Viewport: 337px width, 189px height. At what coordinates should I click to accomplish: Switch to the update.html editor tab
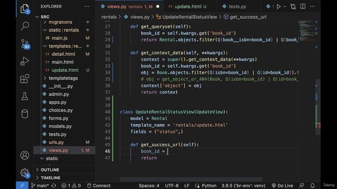pyautogui.click(x=190, y=7)
